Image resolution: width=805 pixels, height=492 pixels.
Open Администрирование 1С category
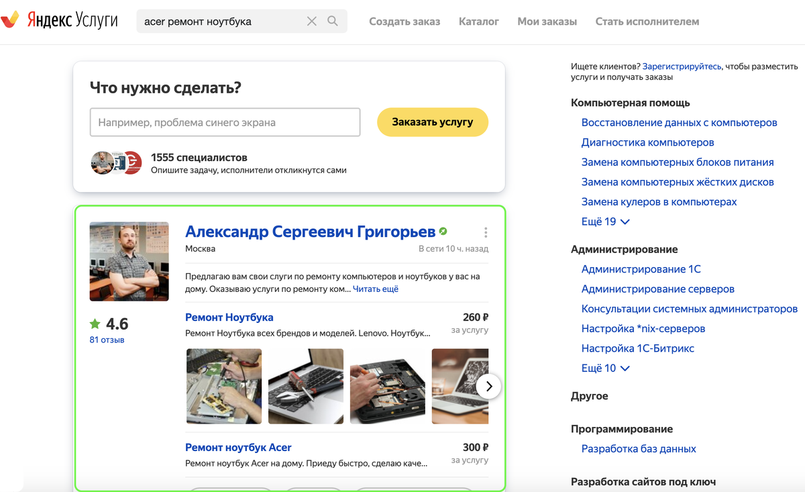(x=641, y=269)
